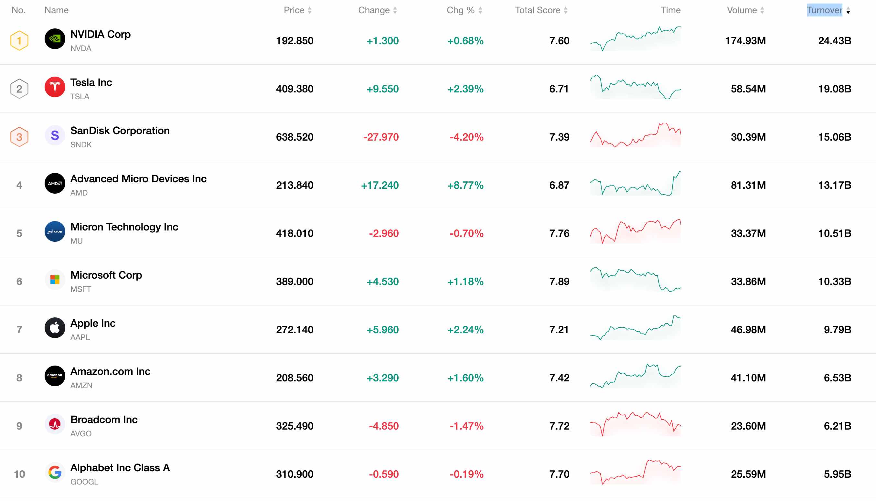Image resolution: width=876 pixels, height=501 pixels.
Task: Click the NVIDIA Corp logo icon
Action: (55, 39)
